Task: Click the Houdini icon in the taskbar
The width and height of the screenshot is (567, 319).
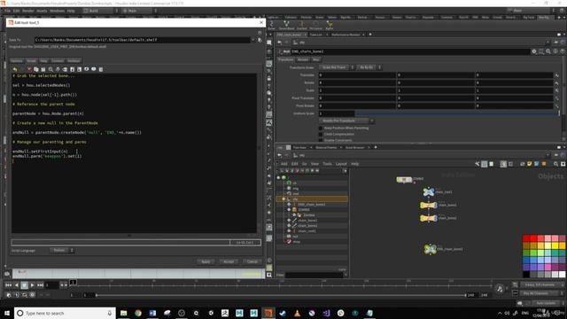Action: pos(268,313)
